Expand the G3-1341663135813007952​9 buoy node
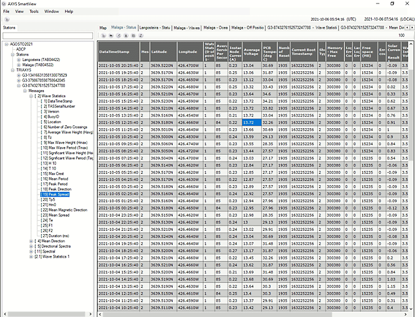The height and width of the screenshot is (317, 415). [19, 75]
